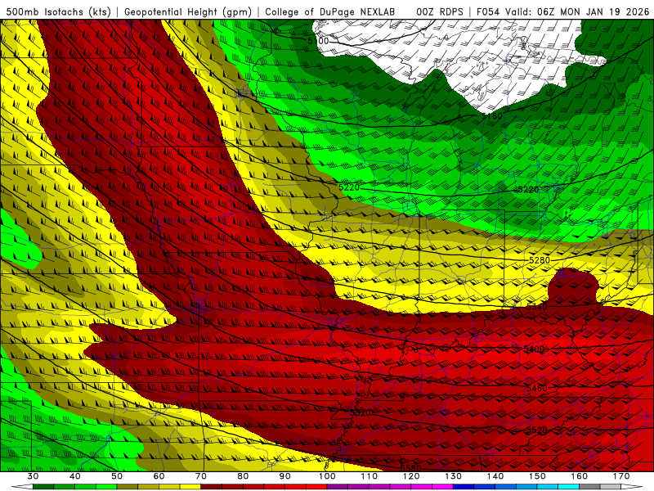Viewport: 654px width, 491px height.
Task: Click the purple swatch starting at 100
Action: 338,487
